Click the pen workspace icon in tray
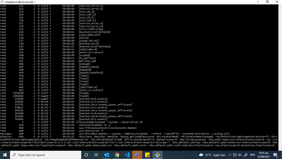Image resolution: width=282 pixels, height=159 pixels. 246,155
